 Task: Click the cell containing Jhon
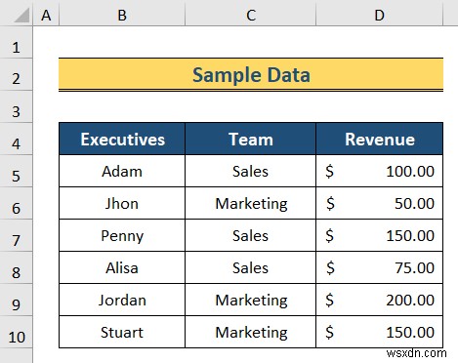pyautogui.click(x=122, y=203)
